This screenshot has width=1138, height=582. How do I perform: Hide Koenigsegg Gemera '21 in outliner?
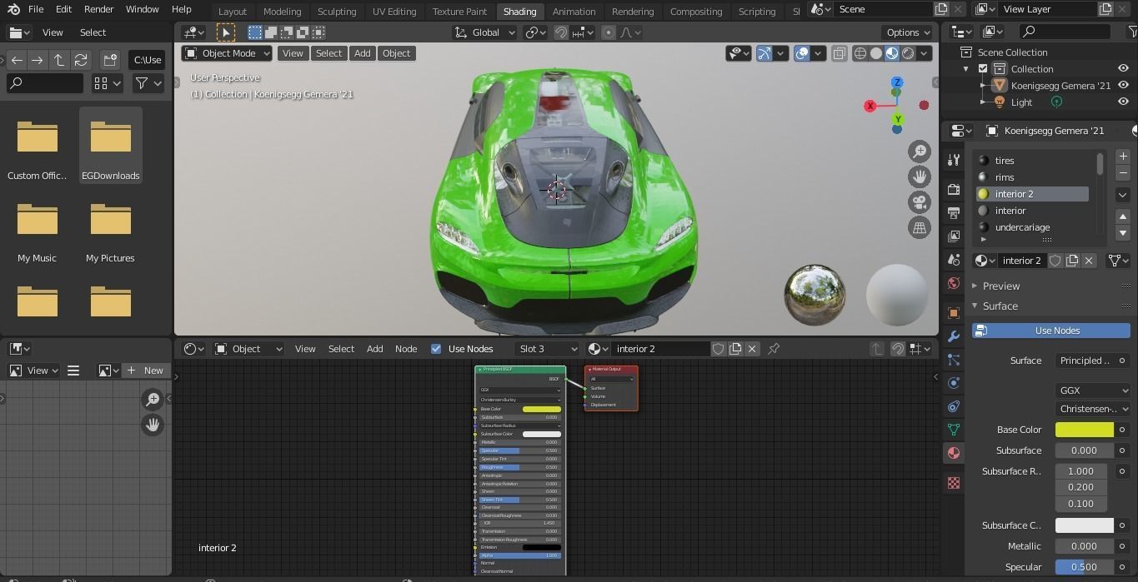[1123, 86]
